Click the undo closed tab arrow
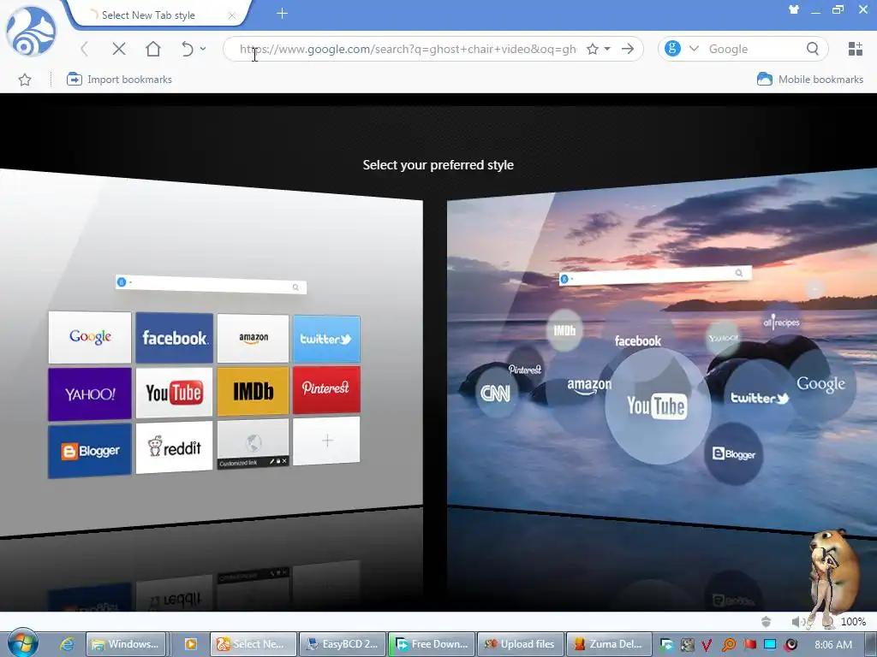 coord(187,49)
